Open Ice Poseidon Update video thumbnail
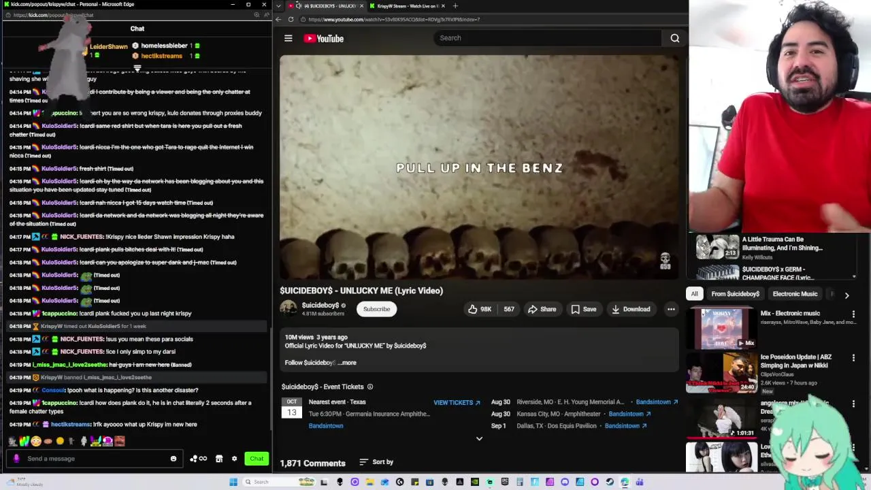Screen dimensions: 871x490 click(x=721, y=372)
